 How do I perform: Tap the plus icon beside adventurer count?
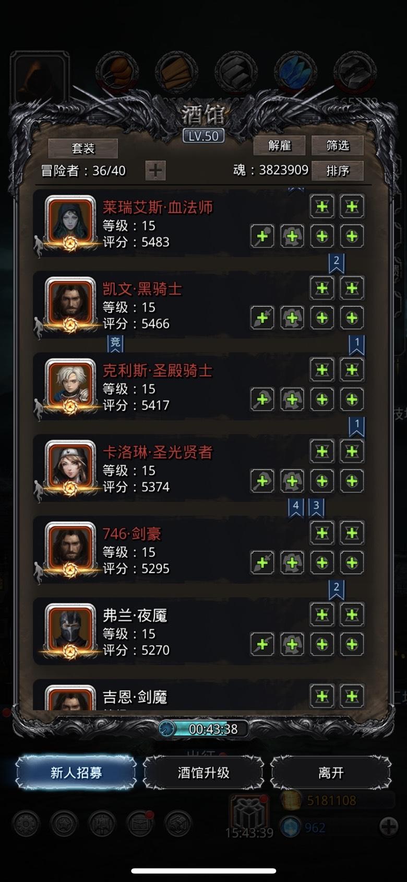click(x=155, y=170)
